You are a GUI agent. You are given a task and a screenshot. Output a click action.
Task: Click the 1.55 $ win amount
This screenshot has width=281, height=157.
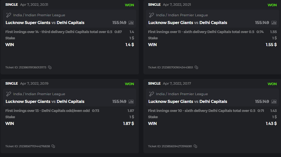coord(271,45)
